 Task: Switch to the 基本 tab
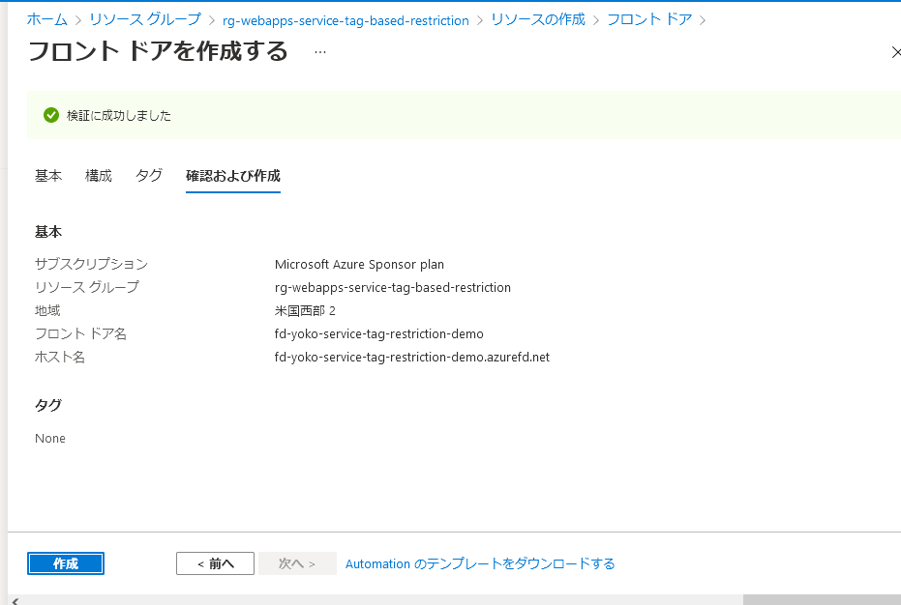(48, 176)
